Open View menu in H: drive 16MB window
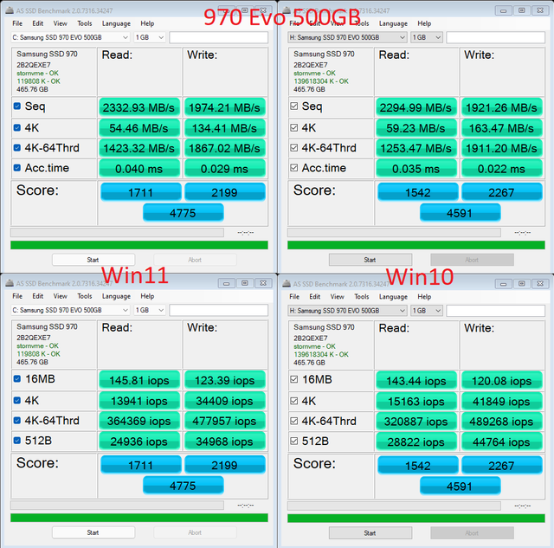 (337, 297)
